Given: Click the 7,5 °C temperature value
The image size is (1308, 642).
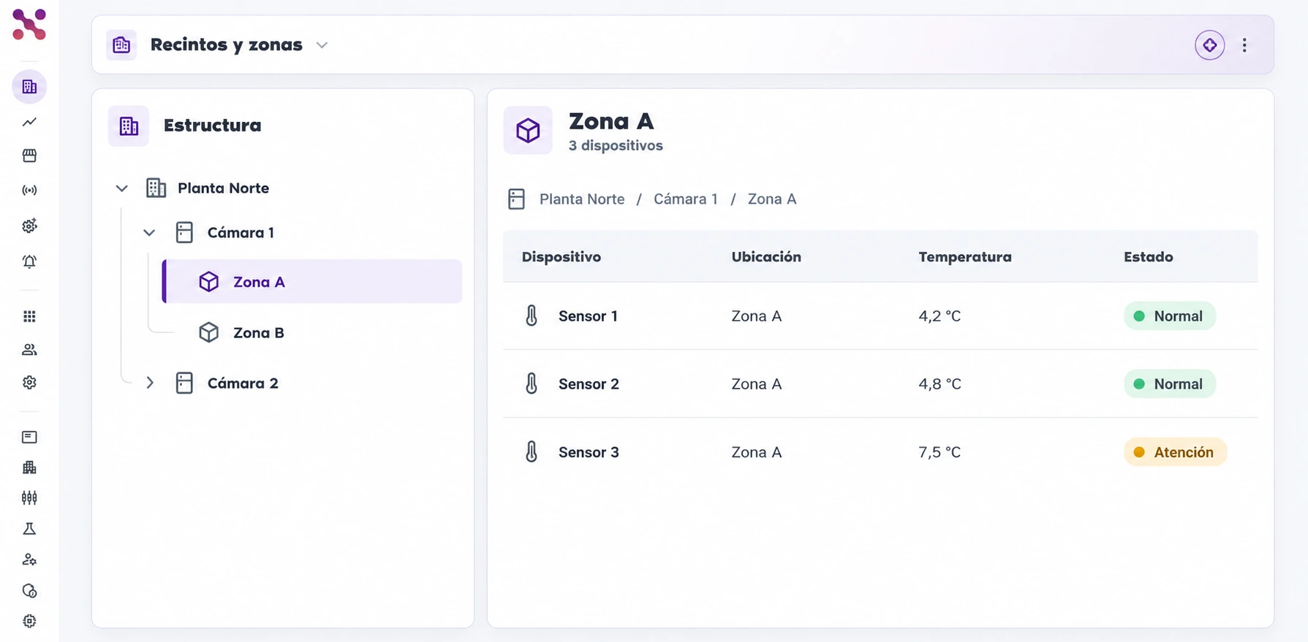Looking at the screenshot, I should pyautogui.click(x=940, y=452).
